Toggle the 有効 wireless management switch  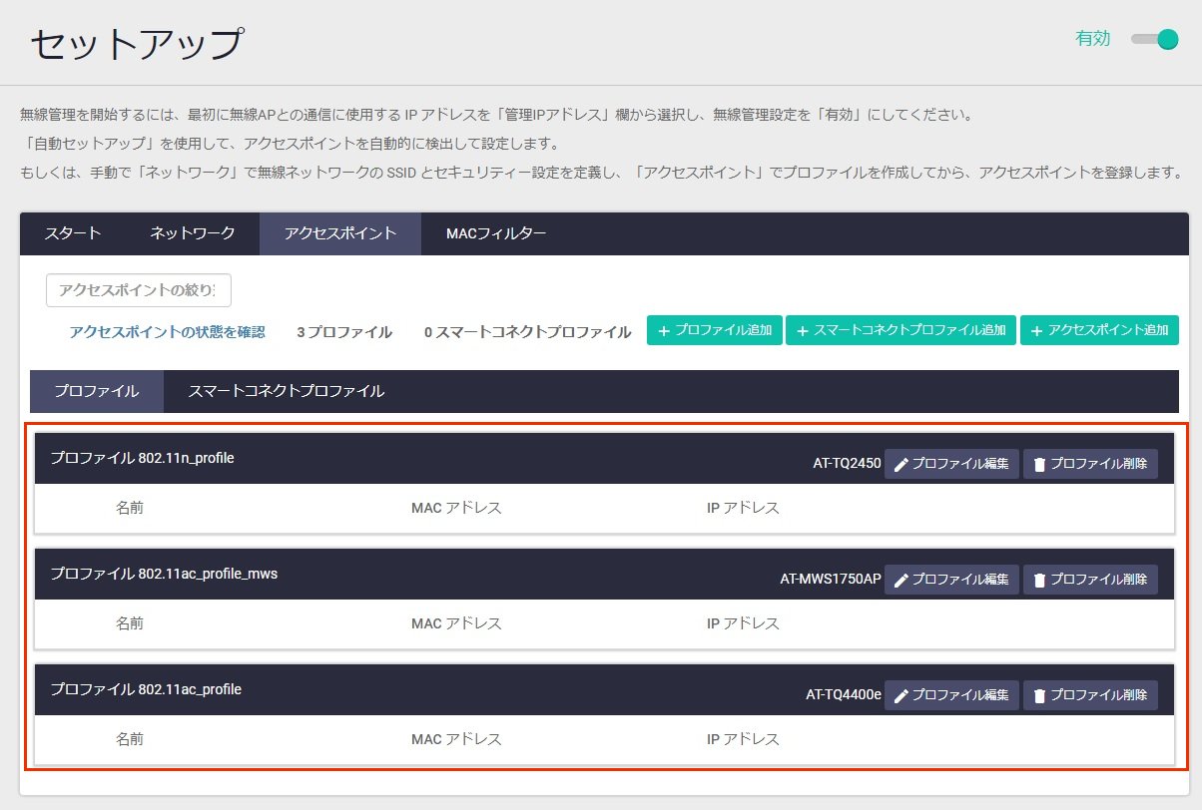pos(1155,40)
